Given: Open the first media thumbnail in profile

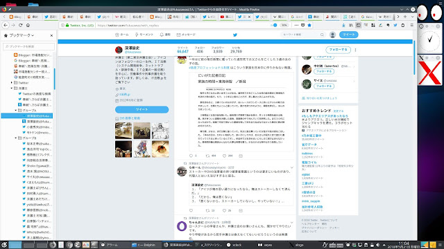Looking at the screenshot, I should tap(123, 131).
